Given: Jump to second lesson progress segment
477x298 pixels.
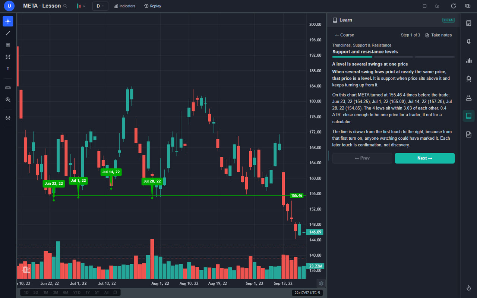Looking at the screenshot, I should (394, 57).
